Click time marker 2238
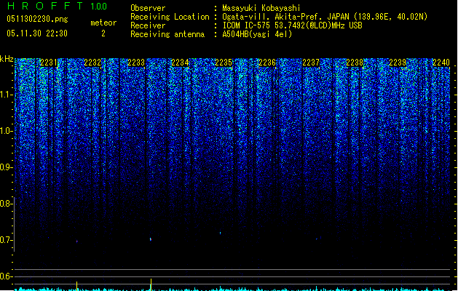This screenshot has width=458, height=291. click(x=355, y=63)
